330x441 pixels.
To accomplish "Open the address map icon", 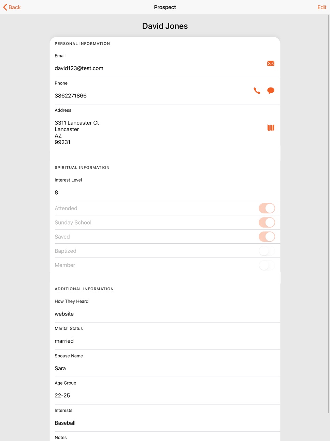I will point(271,128).
